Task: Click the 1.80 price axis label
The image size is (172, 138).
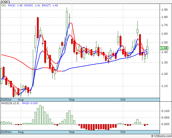Action: (165, 17)
